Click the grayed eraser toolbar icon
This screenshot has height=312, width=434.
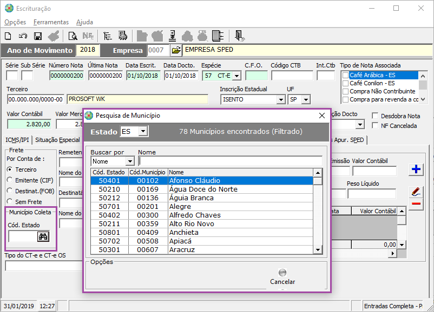(54, 36)
